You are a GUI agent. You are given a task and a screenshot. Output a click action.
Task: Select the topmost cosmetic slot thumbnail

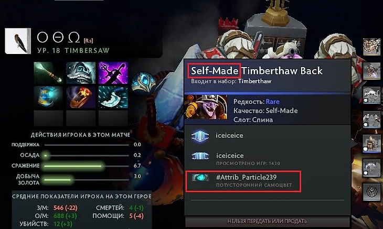[x=372, y=47]
